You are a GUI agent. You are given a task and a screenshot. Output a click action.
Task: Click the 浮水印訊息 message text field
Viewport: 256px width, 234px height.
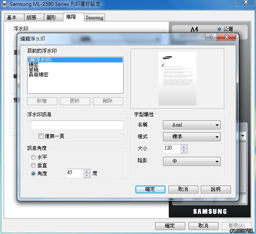click(x=77, y=125)
